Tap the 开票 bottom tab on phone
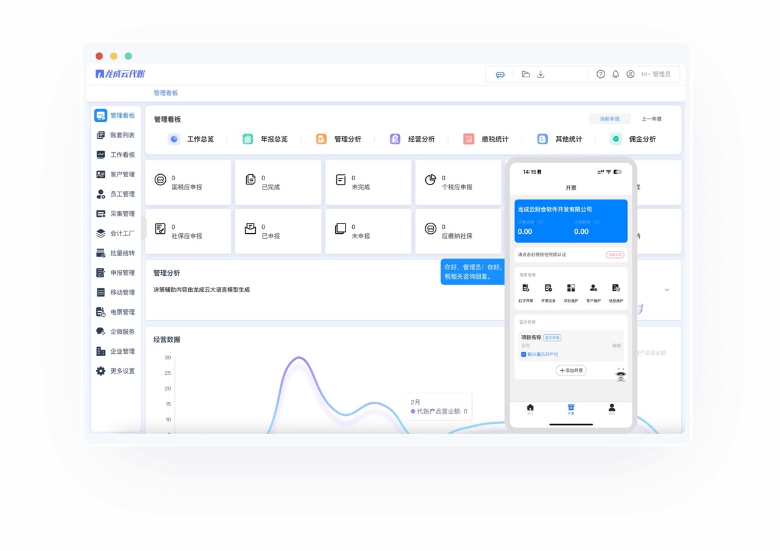This screenshot has height=551, width=780. (x=571, y=409)
